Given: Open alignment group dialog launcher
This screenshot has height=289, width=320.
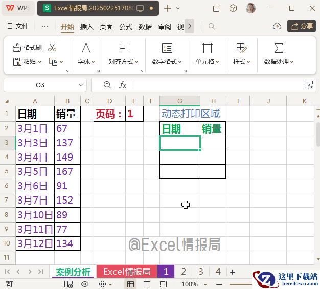Looking at the screenshot, I should coord(142,71).
